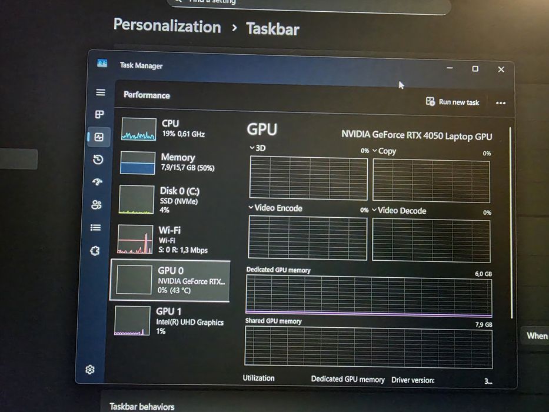Click the Wi-Fi throughput mini graph thumbnail
Screen dimensions: 549x412
135,240
